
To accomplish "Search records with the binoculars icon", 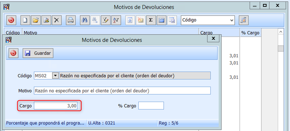I will pos(84,20).
